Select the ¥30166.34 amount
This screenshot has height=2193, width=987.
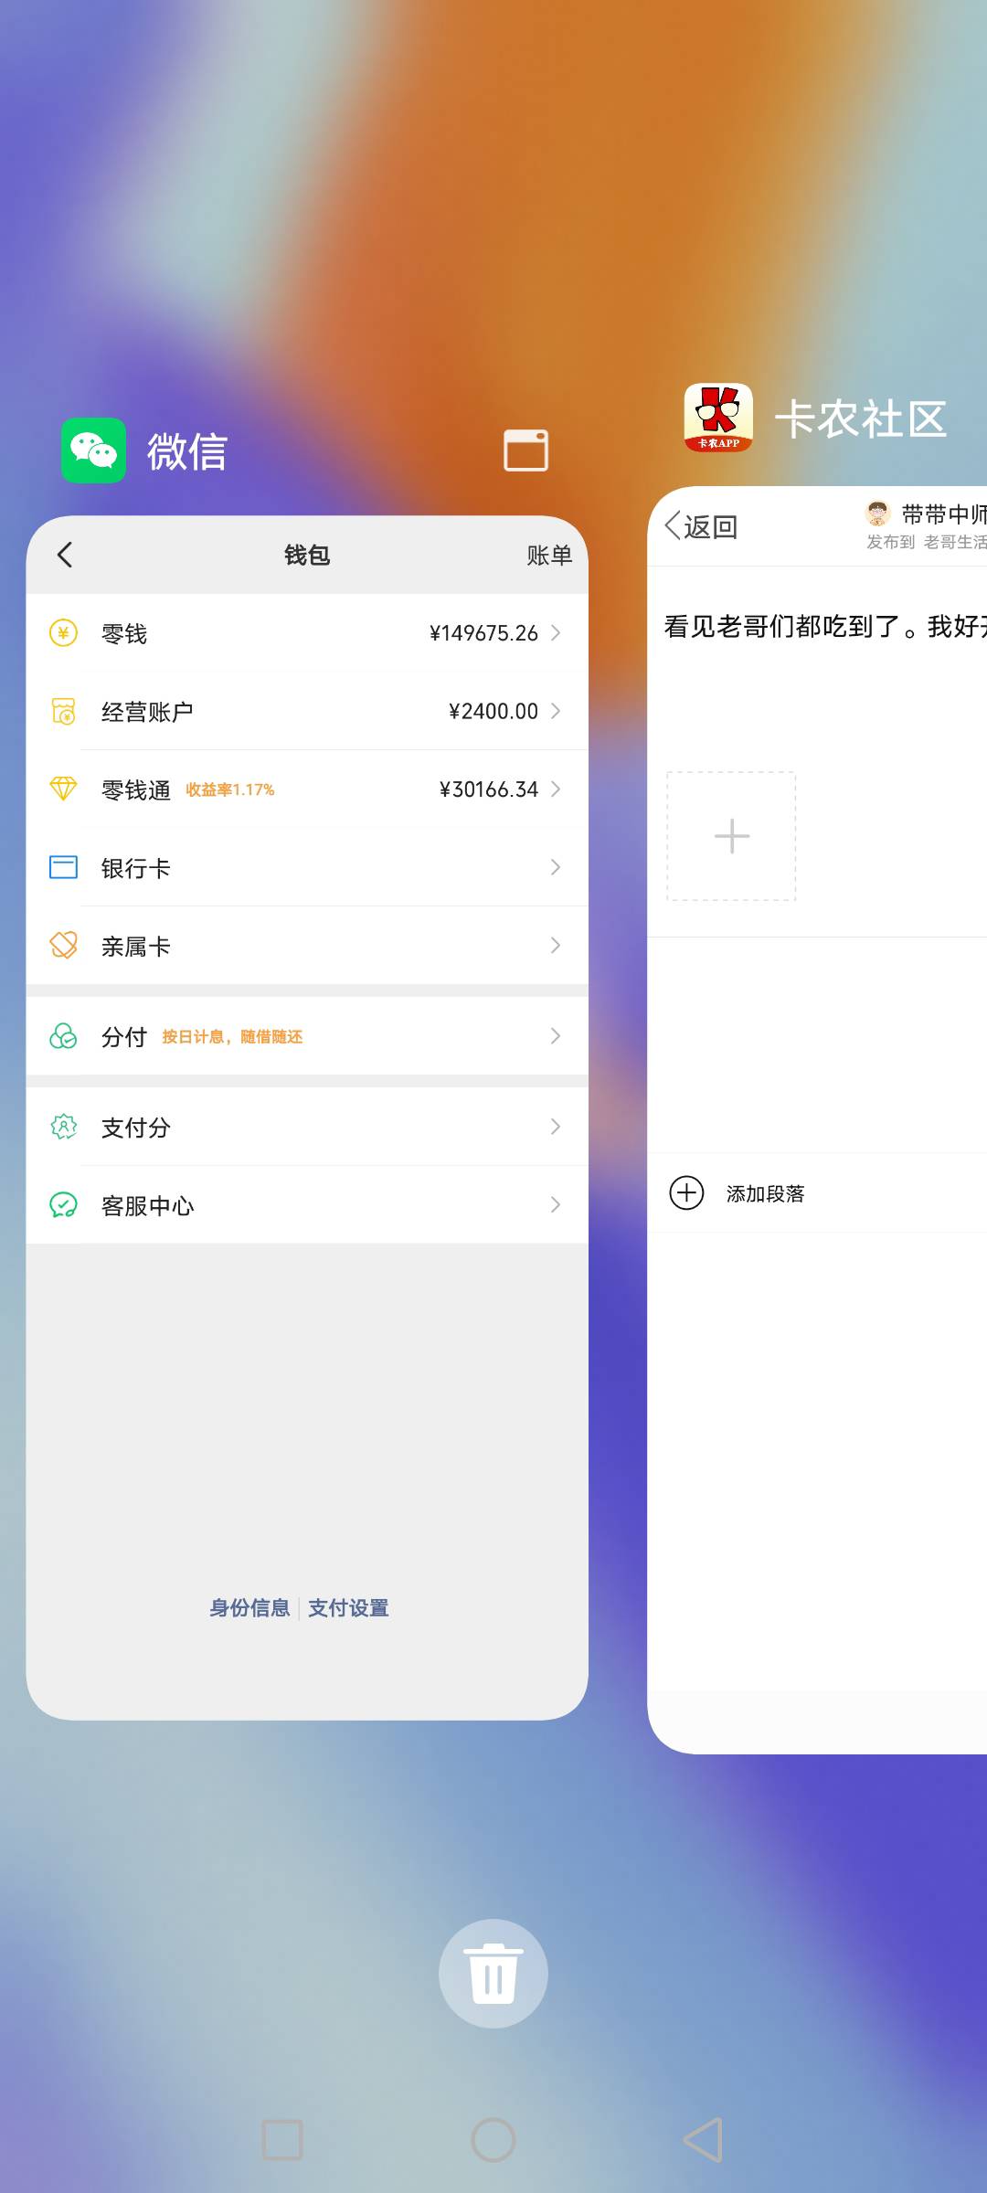pyautogui.click(x=489, y=789)
